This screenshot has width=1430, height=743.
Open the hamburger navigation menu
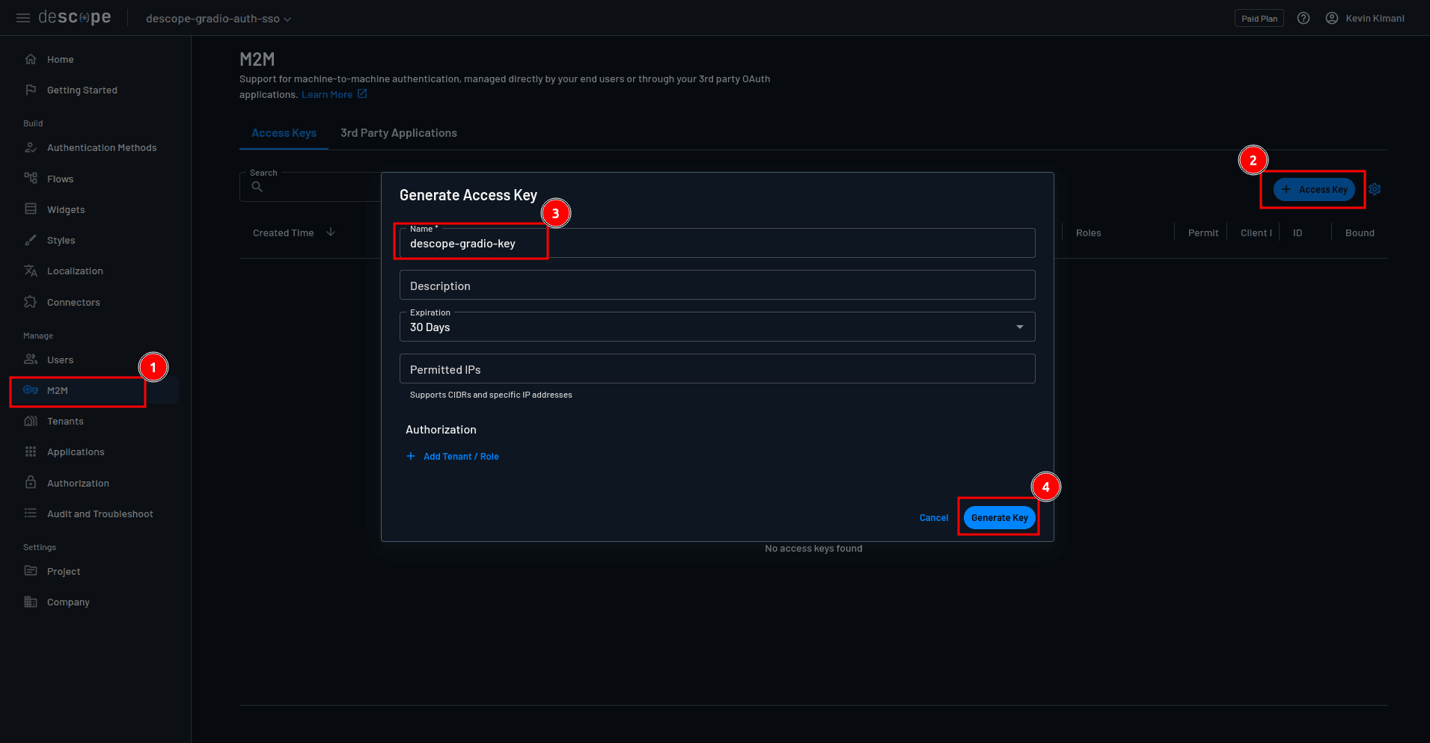22,18
